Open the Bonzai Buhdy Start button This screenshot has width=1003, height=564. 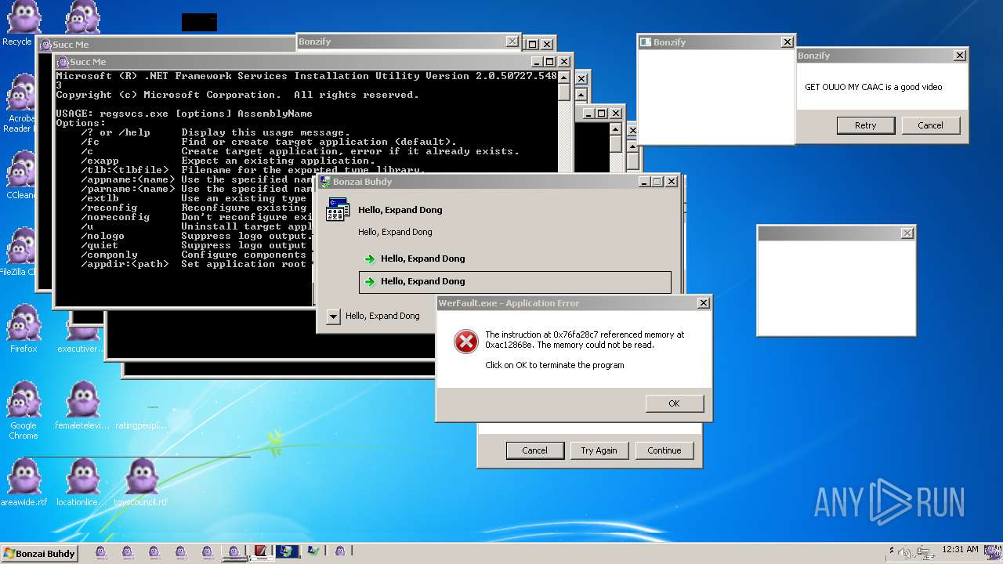(39, 553)
